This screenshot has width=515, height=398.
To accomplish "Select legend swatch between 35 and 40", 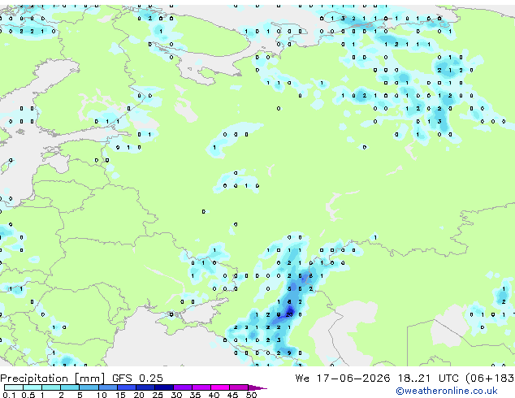I will coord(201,387).
